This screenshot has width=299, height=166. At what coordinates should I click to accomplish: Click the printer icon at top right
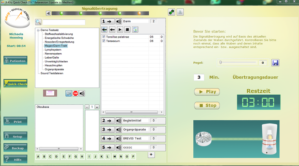[180, 12]
